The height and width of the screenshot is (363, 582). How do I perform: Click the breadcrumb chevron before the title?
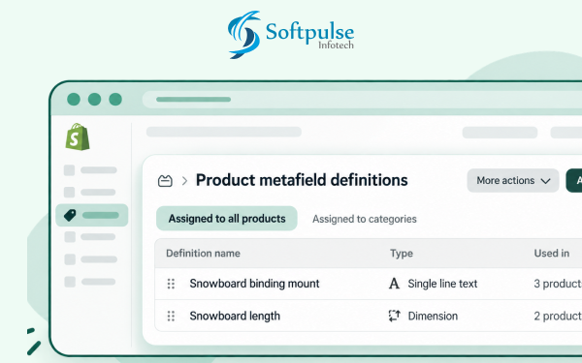(x=184, y=181)
